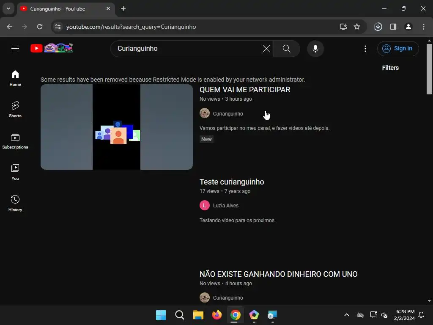Clear the search box with the X
Image resolution: width=433 pixels, height=325 pixels.
click(x=266, y=49)
